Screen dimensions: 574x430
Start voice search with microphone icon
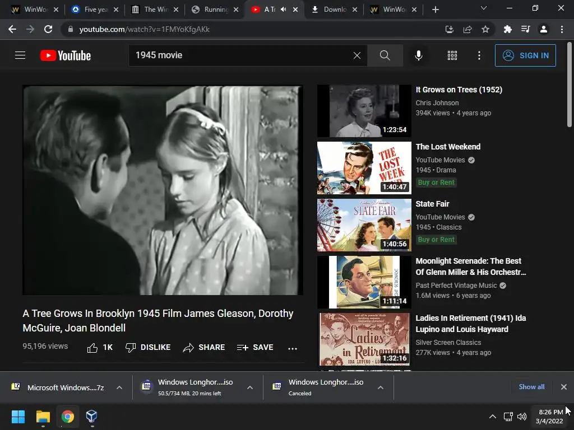point(418,55)
